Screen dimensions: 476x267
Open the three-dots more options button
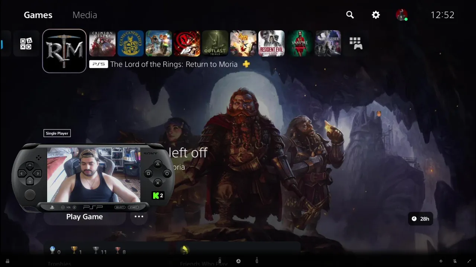pos(139,217)
